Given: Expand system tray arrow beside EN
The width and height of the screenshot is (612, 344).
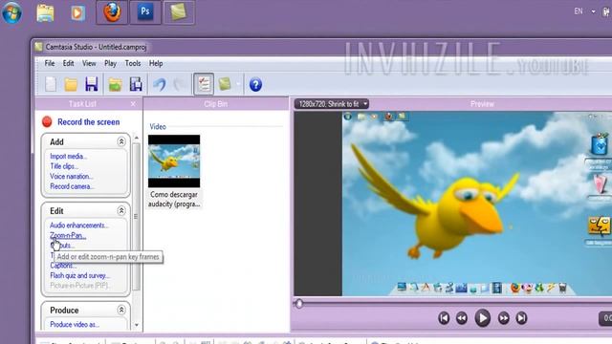Looking at the screenshot, I should click(593, 11).
